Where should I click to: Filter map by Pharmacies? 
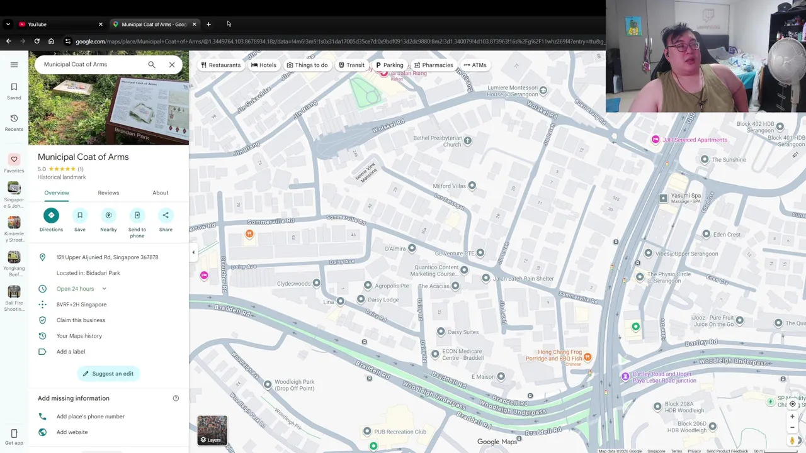(433, 65)
